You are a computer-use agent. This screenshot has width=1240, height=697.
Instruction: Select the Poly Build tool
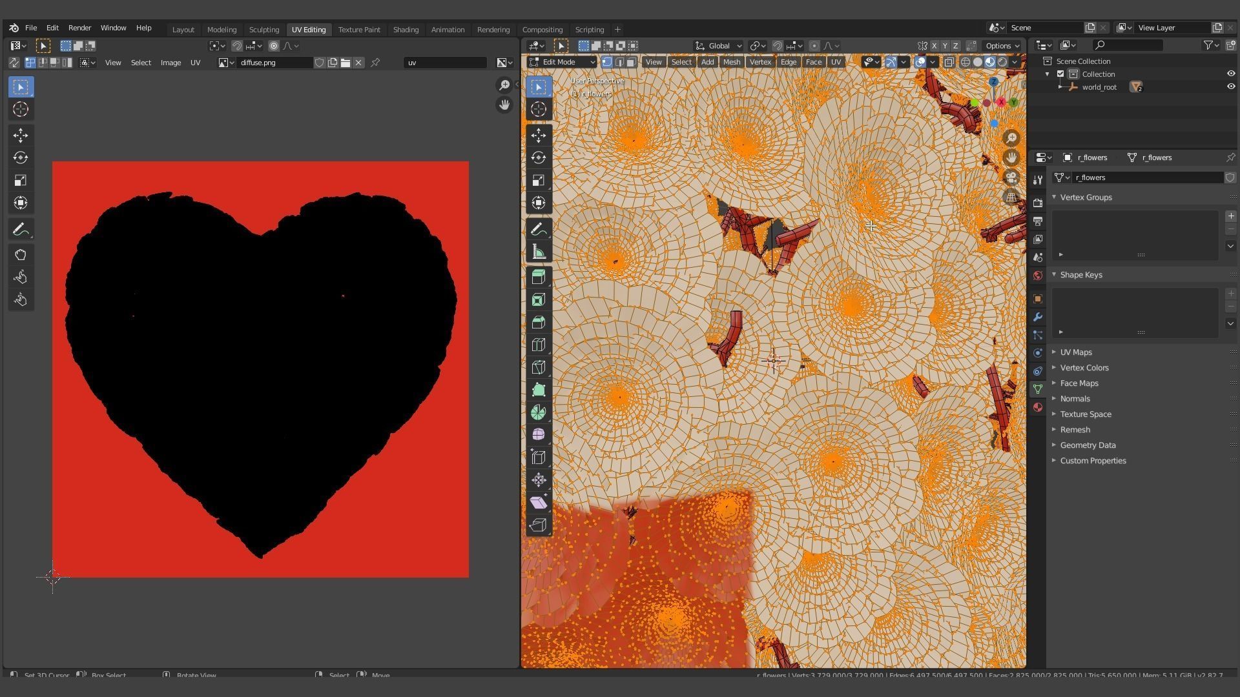coord(539,390)
